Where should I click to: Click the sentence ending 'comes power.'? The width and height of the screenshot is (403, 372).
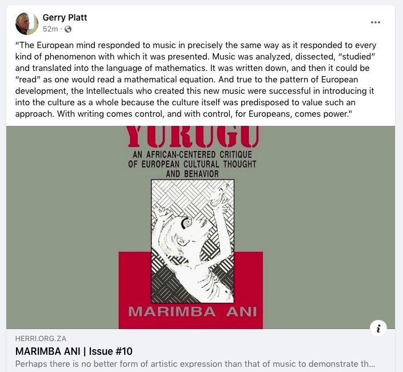[204, 114]
